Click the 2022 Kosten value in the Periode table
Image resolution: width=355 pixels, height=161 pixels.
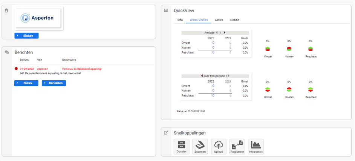coord(213,48)
